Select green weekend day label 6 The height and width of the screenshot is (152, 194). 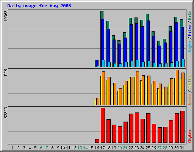click(x=41, y=148)
